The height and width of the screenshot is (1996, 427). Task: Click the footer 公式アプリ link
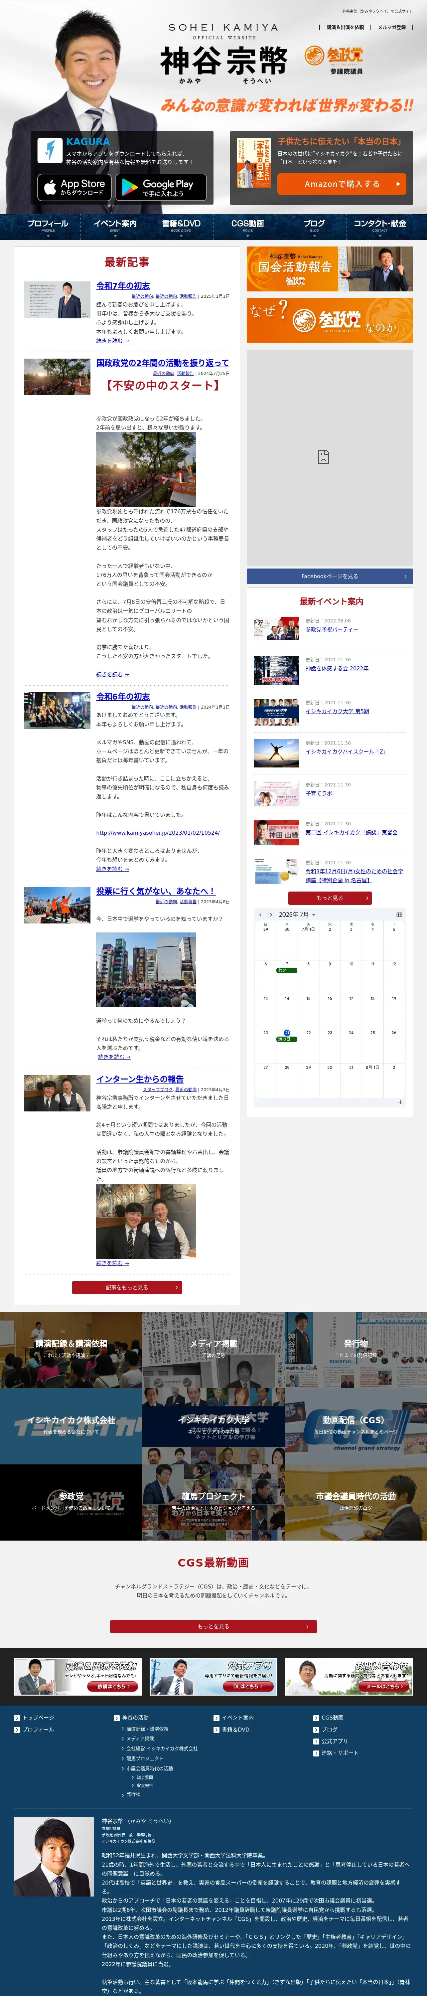(335, 1741)
